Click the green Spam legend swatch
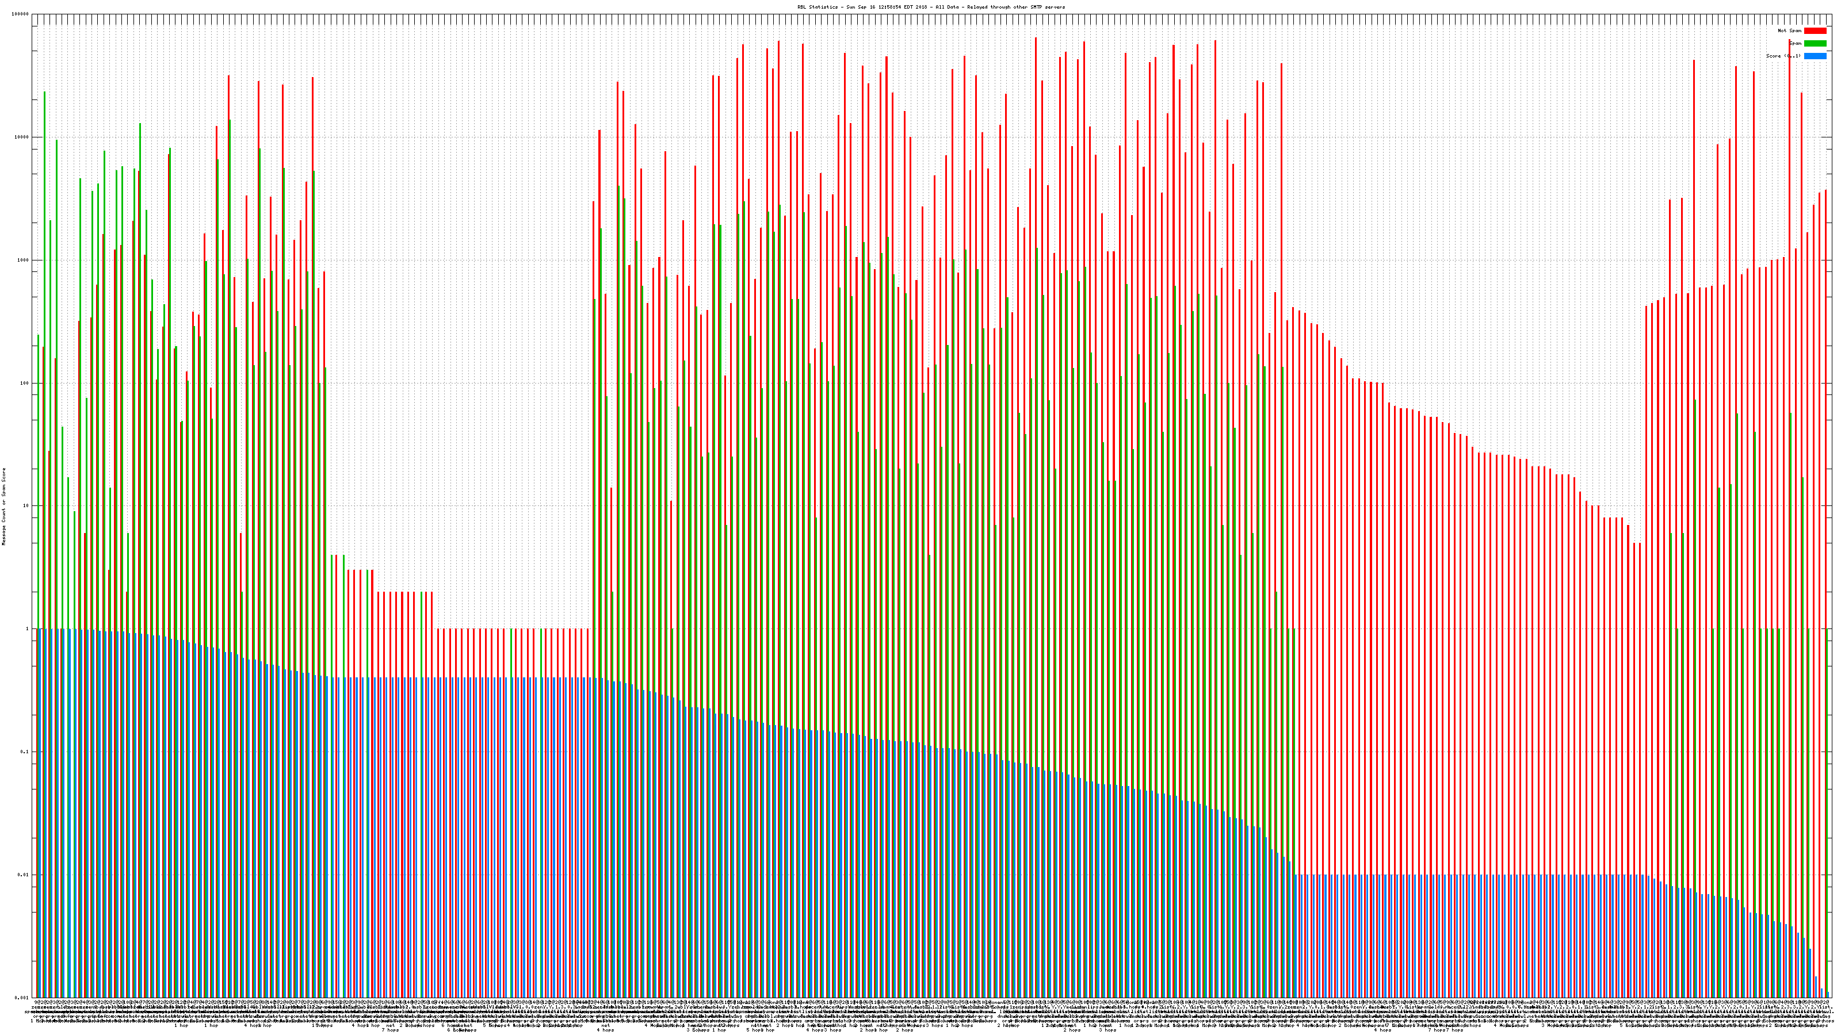This screenshot has height=1035, width=1841. tap(1815, 44)
